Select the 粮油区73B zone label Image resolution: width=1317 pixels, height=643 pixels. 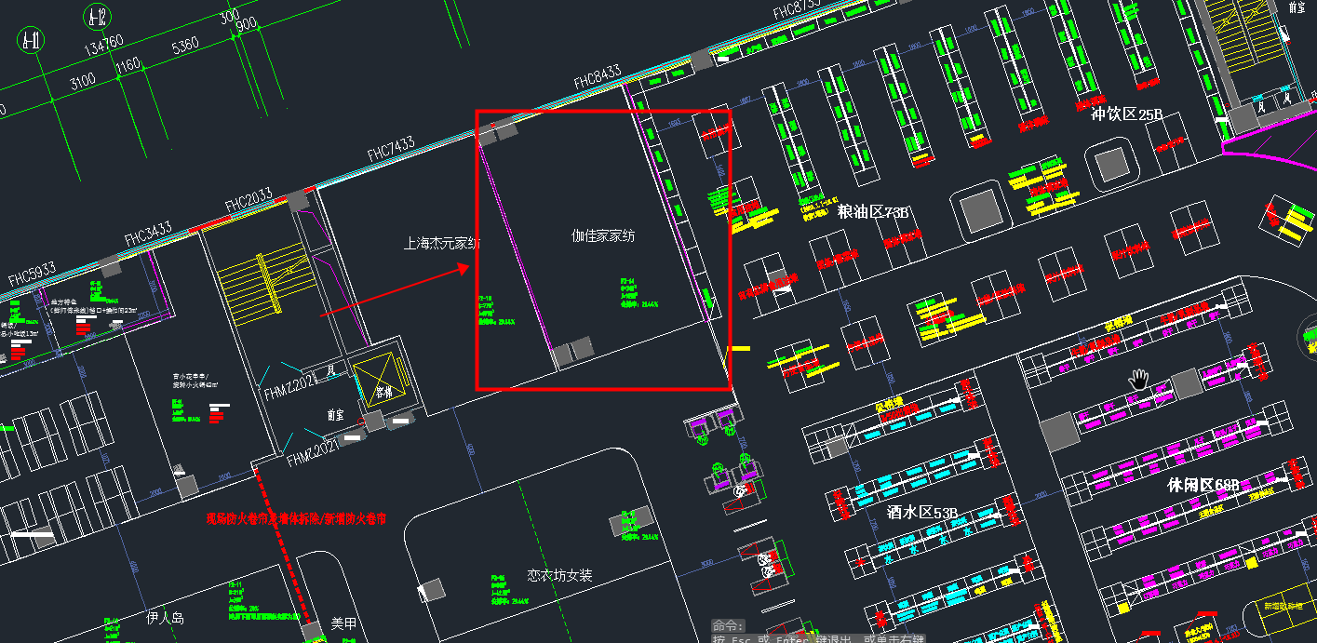(x=872, y=212)
